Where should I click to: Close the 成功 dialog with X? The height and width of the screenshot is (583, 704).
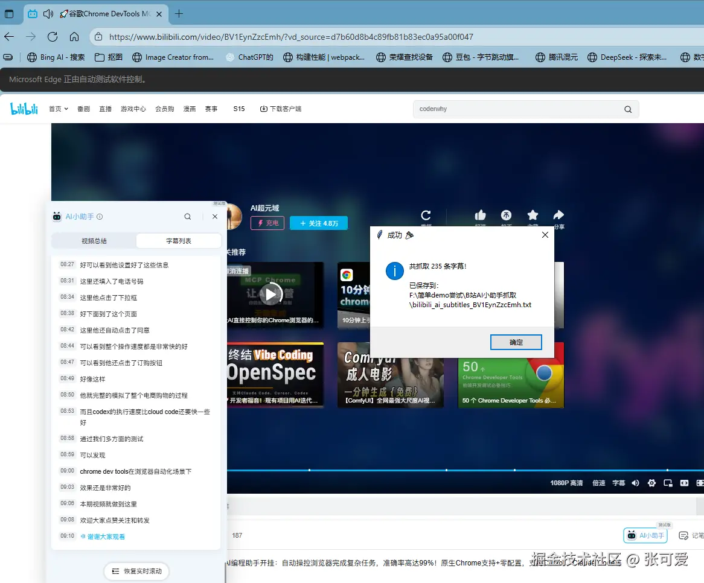tap(545, 235)
